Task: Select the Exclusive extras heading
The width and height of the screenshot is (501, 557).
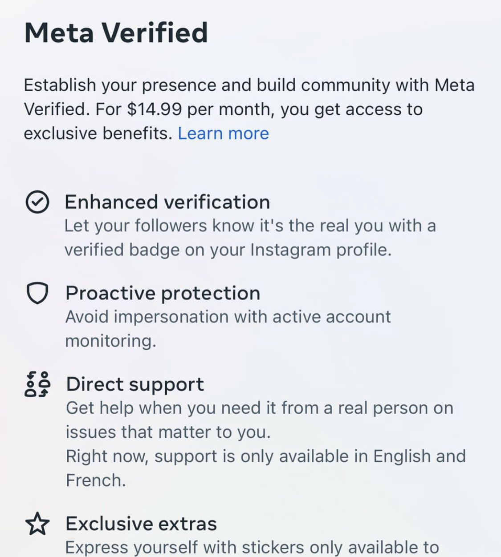Action: [141, 524]
